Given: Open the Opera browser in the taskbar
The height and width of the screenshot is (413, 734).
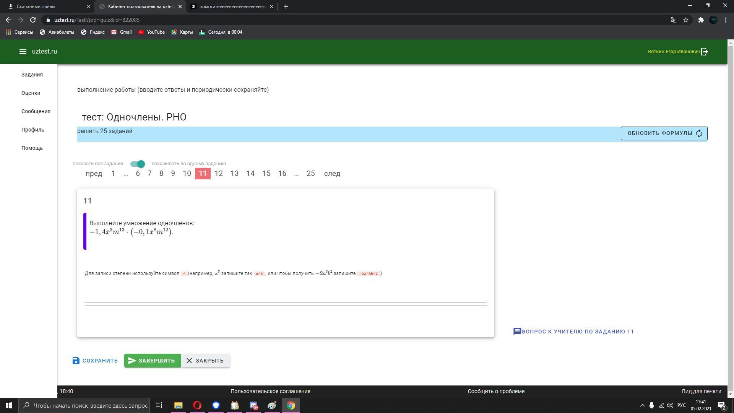Looking at the screenshot, I should pyautogui.click(x=197, y=405).
